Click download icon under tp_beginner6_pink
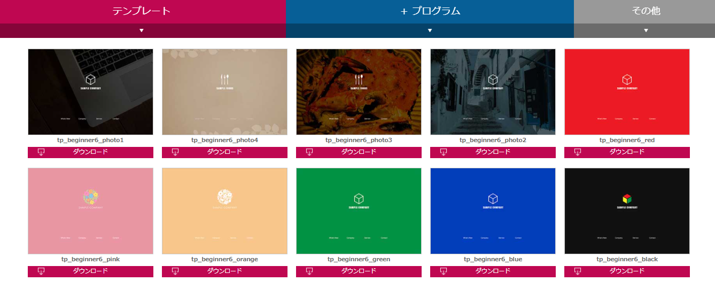The height and width of the screenshot is (281, 715). 41,271
